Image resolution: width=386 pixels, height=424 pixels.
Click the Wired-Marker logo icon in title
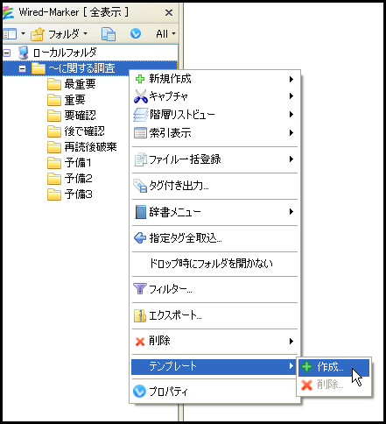pos(8,12)
